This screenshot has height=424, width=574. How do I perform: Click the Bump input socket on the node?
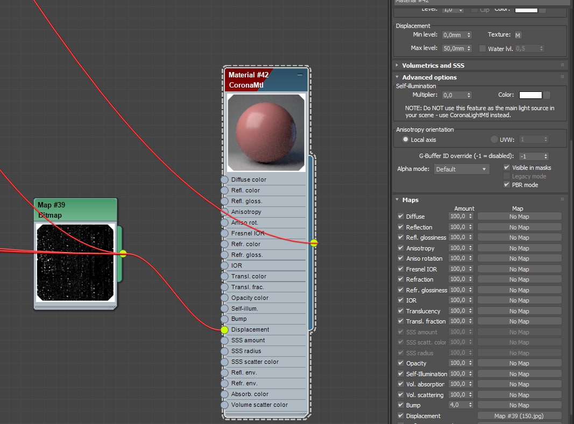[x=224, y=319]
